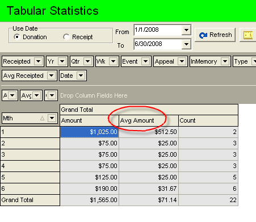Open the Appeal filter field dropdown
Screen dimensions: 256x222
182,61
